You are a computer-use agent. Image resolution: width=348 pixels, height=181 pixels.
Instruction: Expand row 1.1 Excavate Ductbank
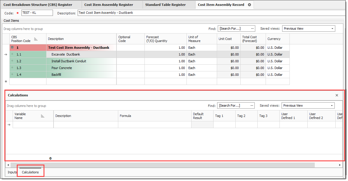coord(12,54)
